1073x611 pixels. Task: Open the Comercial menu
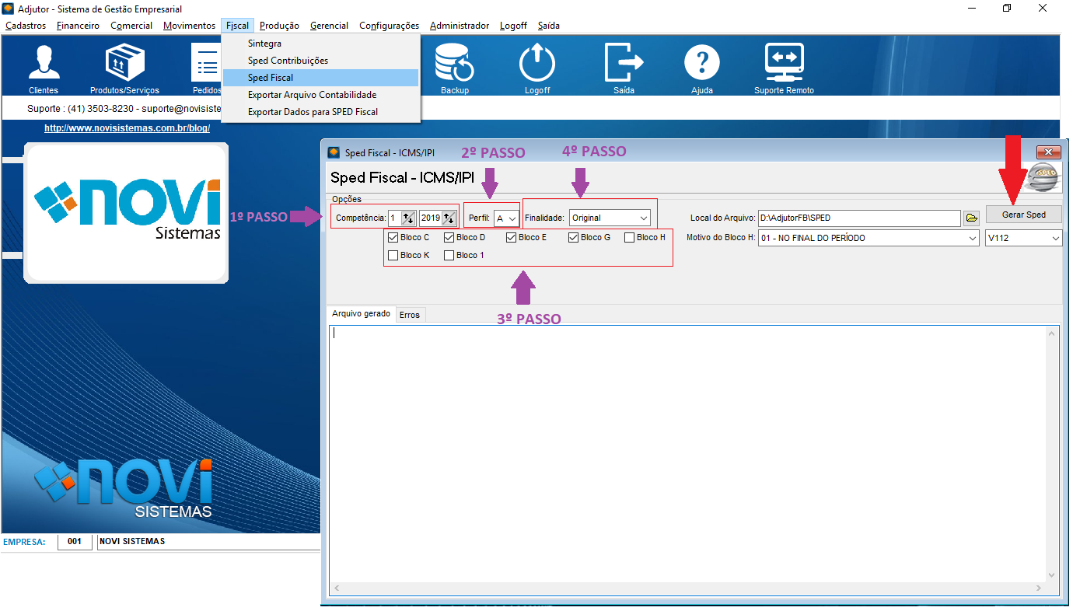coord(131,26)
